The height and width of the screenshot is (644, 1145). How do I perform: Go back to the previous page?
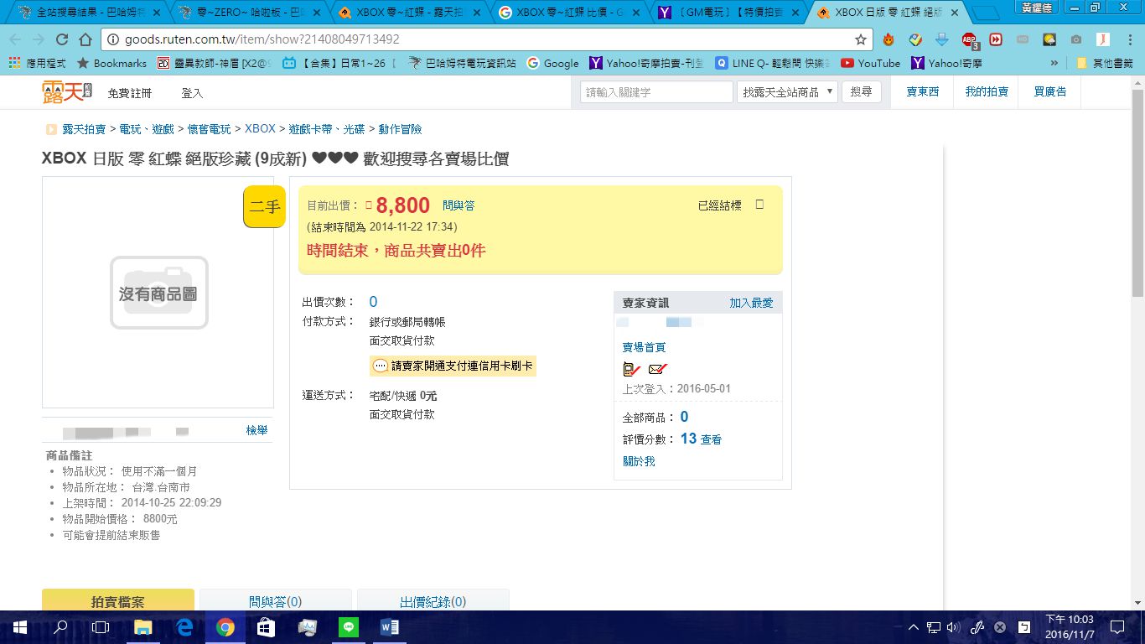coord(16,39)
